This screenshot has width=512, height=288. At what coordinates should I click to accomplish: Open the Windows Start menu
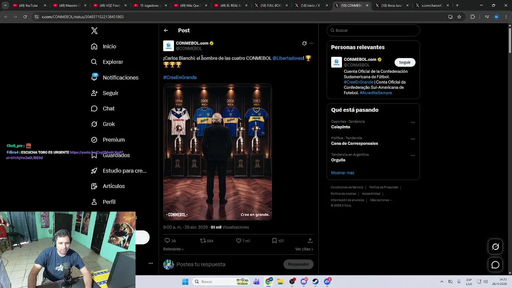[185, 282]
